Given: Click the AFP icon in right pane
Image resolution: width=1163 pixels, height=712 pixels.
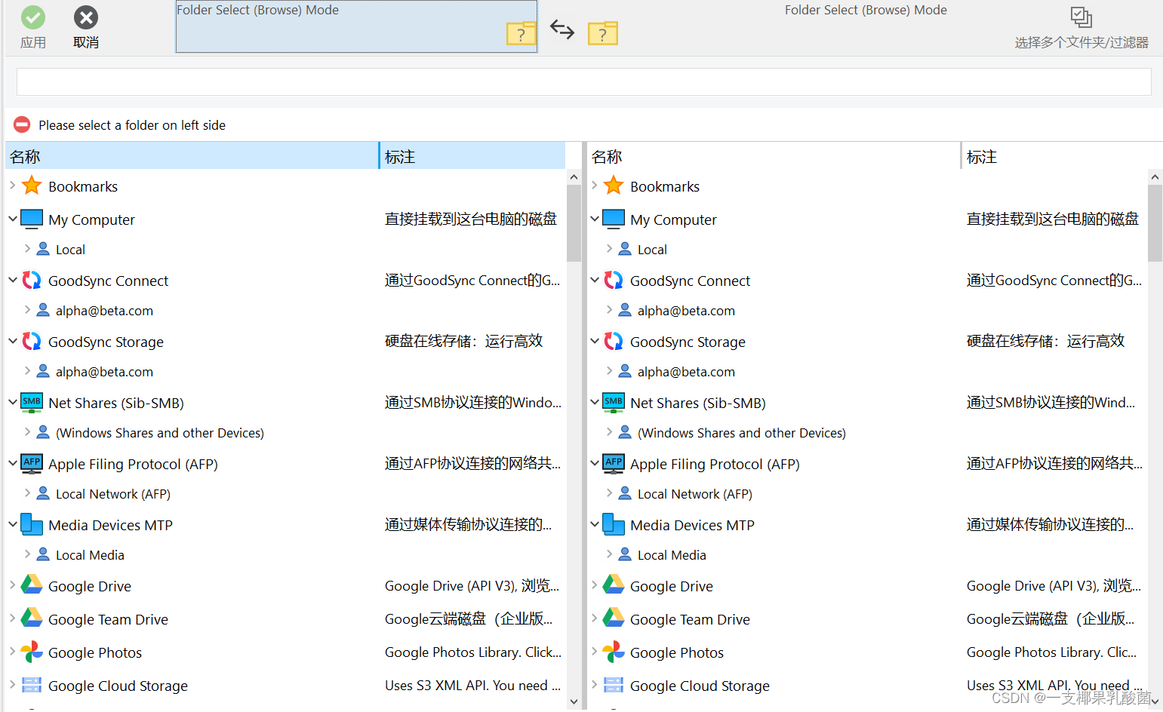Looking at the screenshot, I should [x=614, y=464].
